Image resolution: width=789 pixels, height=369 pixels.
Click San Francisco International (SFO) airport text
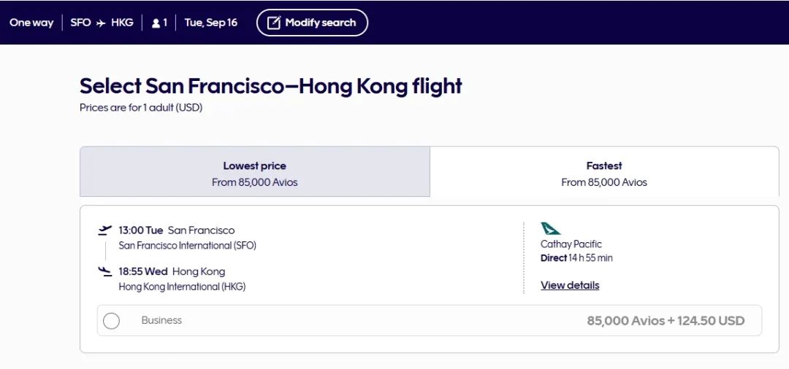point(188,246)
